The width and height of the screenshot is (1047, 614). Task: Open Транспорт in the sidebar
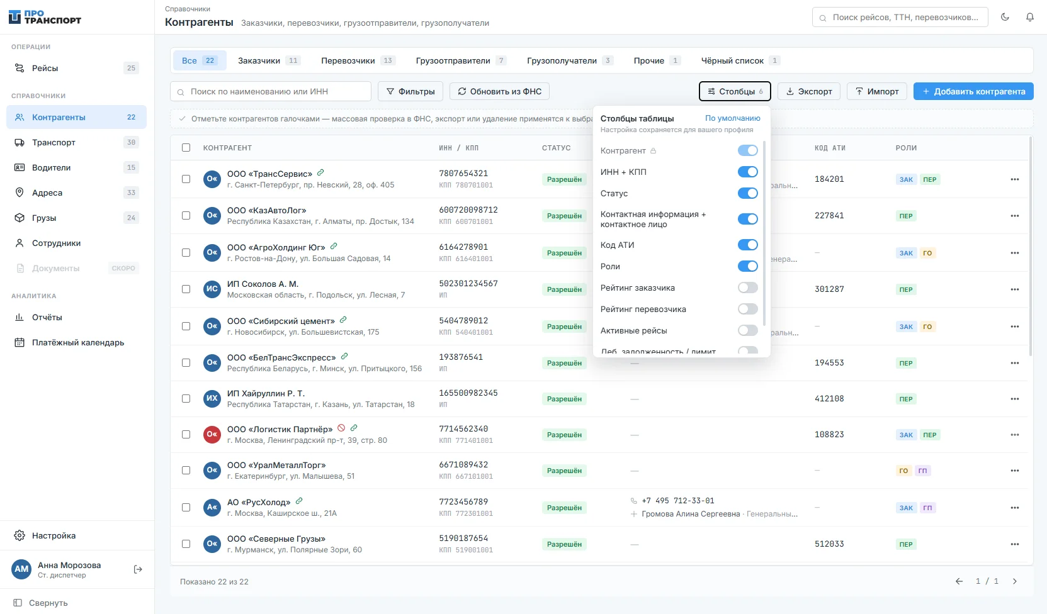(x=76, y=142)
